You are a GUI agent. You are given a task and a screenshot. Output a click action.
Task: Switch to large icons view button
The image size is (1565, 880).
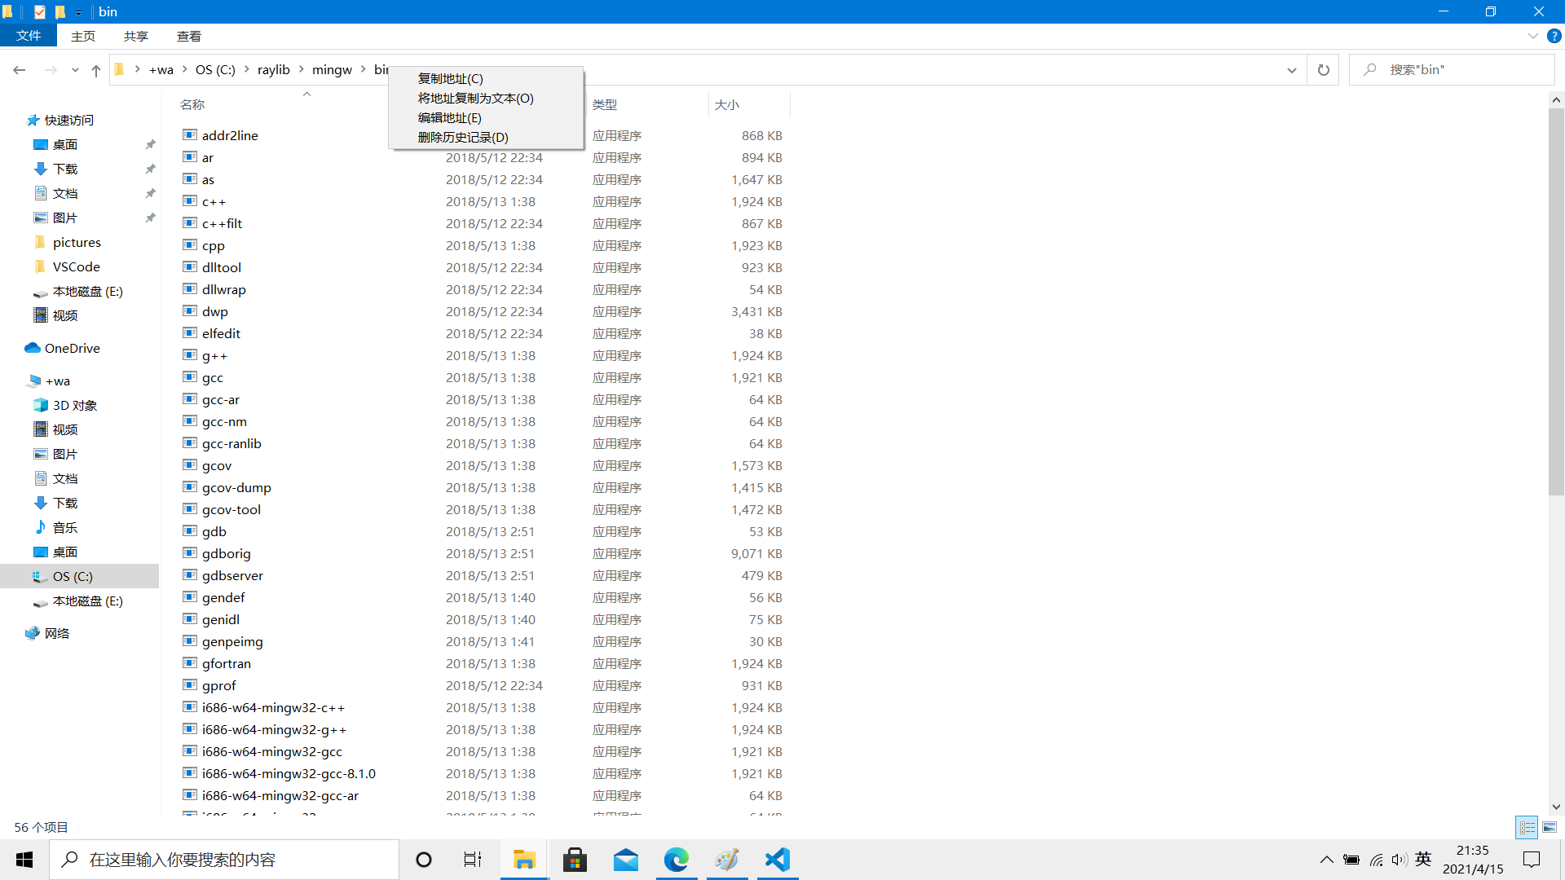pyautogui.click(x=1550, y=827)
